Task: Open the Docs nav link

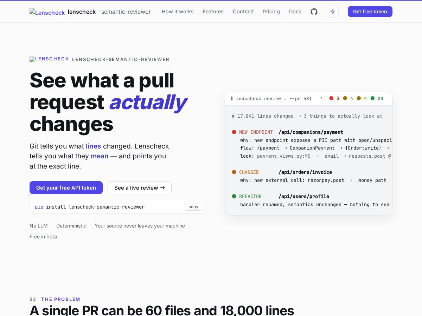Action: 295,12
